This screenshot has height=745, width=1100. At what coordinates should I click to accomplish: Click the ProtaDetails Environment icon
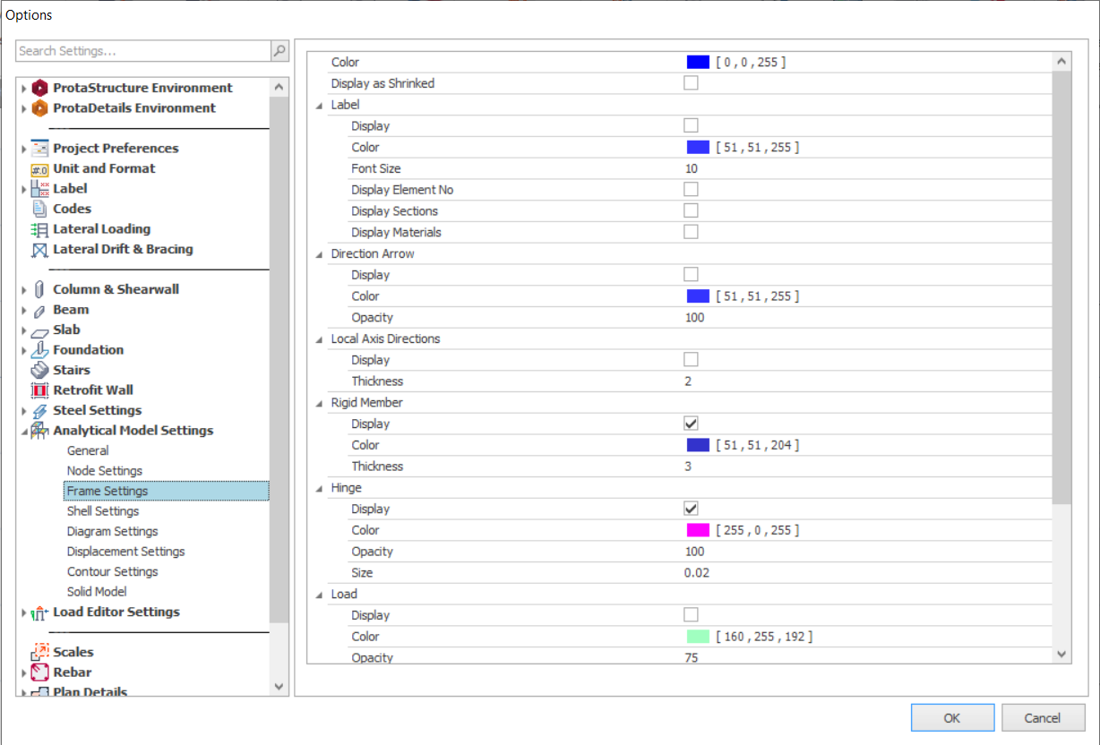[39, 108]
